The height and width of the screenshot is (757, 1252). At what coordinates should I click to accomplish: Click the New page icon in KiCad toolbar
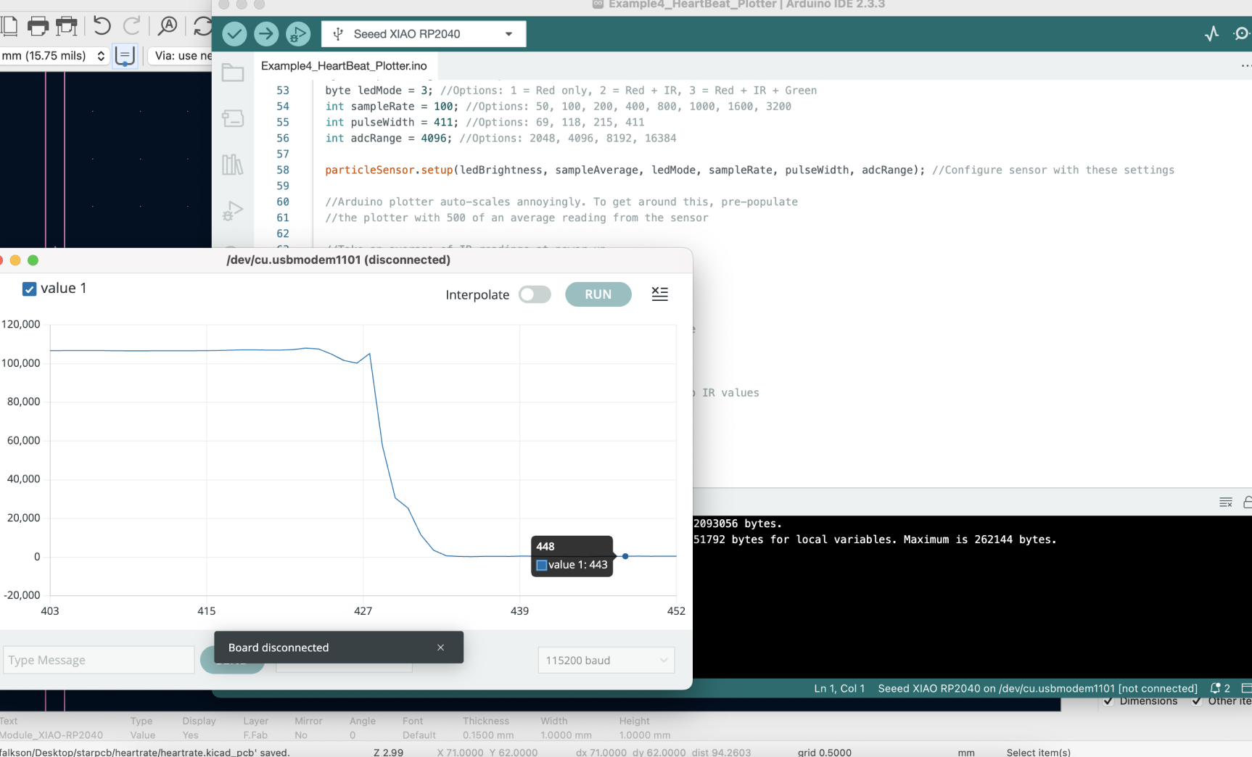[9, 27]
